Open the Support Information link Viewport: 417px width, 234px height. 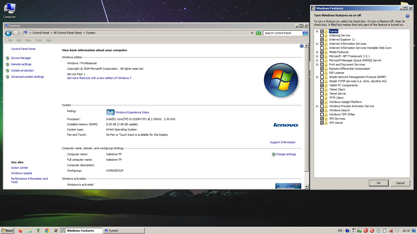point(283,142)
